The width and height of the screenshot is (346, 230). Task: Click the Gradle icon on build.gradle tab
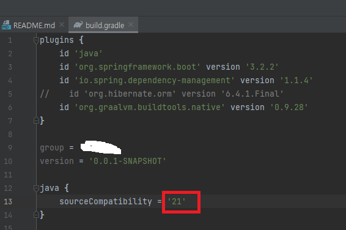click(x=78, y=24)
